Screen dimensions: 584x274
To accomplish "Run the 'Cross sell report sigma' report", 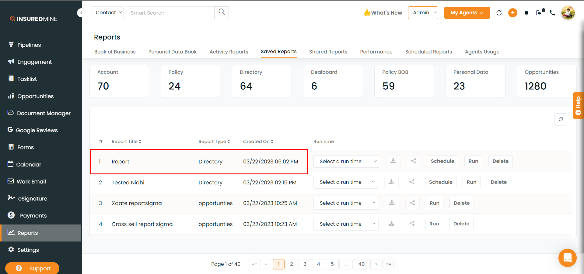I will pos(434,224).
